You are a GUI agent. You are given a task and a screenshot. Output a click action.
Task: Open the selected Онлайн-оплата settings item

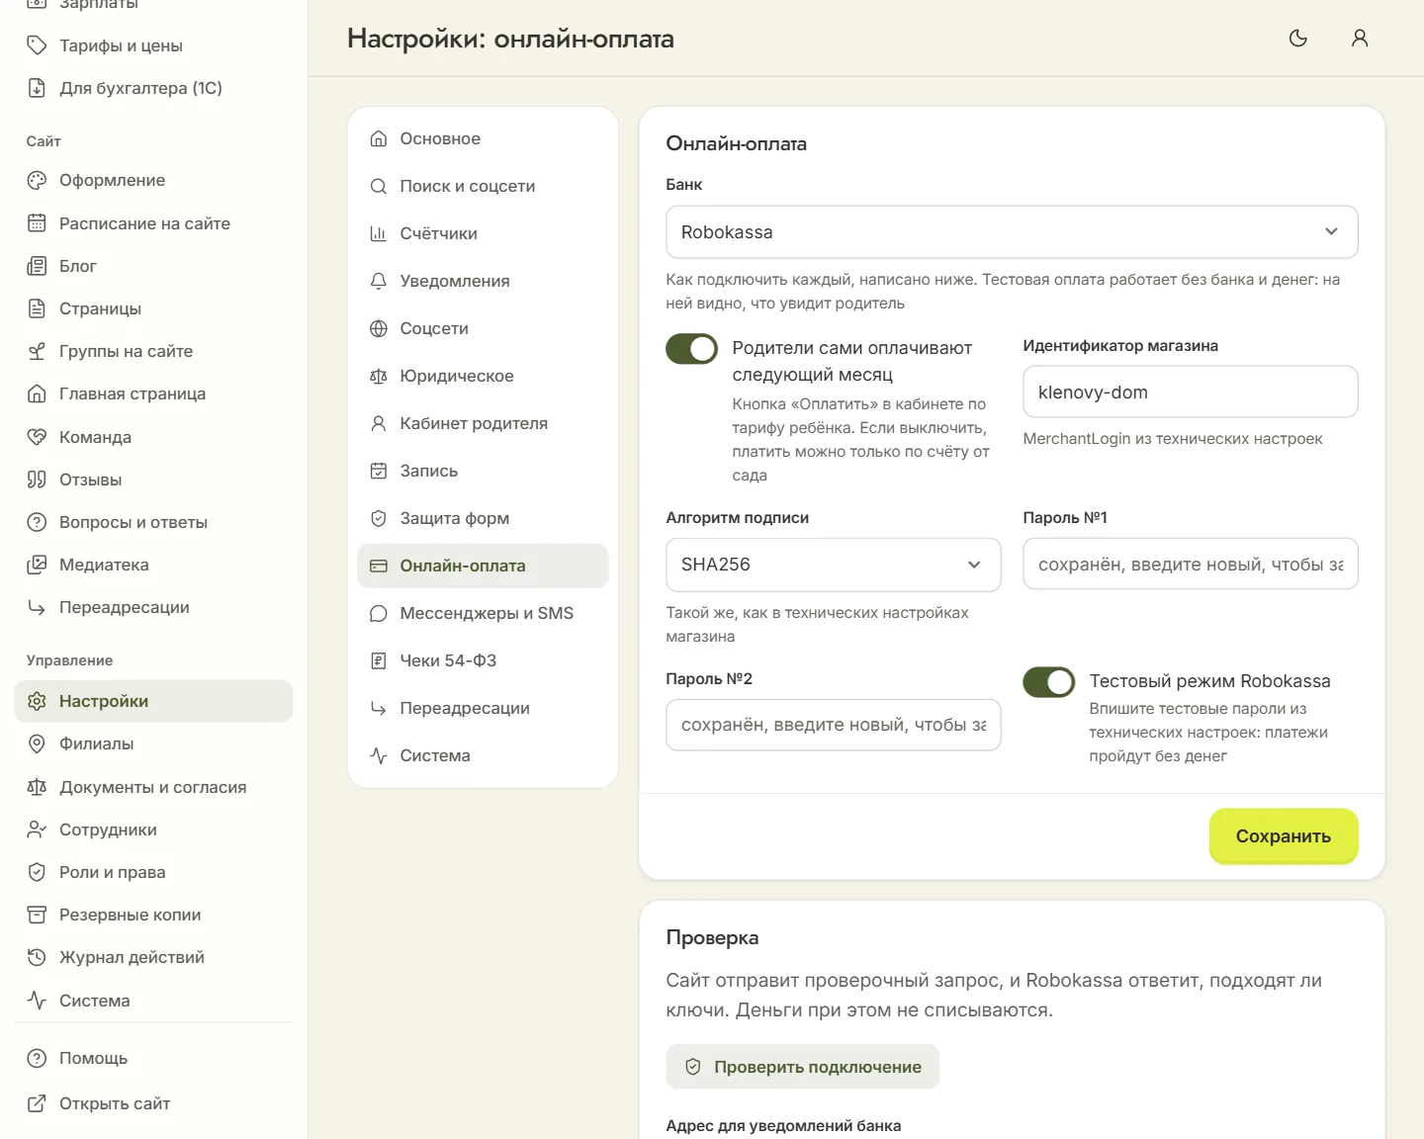(x=483, y=566)
